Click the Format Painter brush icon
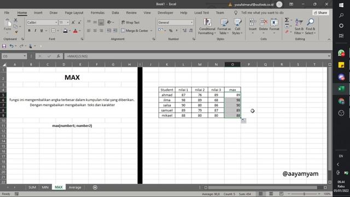This screenshot has height=197, width=350. (x=16, y=32)
